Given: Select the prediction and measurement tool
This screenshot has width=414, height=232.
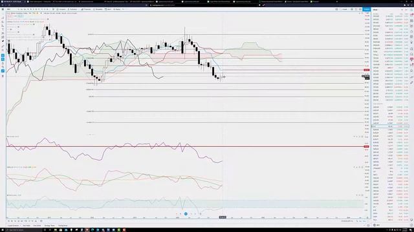Looking at the screenshot, I should point(3,37).
